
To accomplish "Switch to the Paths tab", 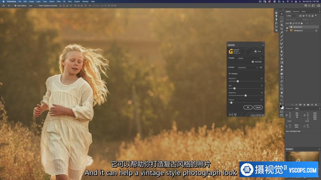I will click(x=303, y=12).
